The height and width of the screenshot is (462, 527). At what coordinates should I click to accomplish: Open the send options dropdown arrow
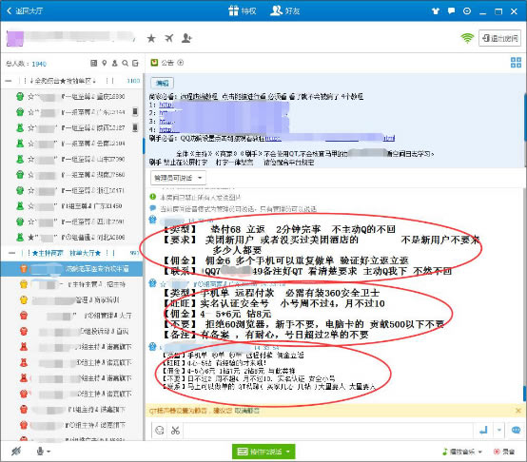coord(499,430)
